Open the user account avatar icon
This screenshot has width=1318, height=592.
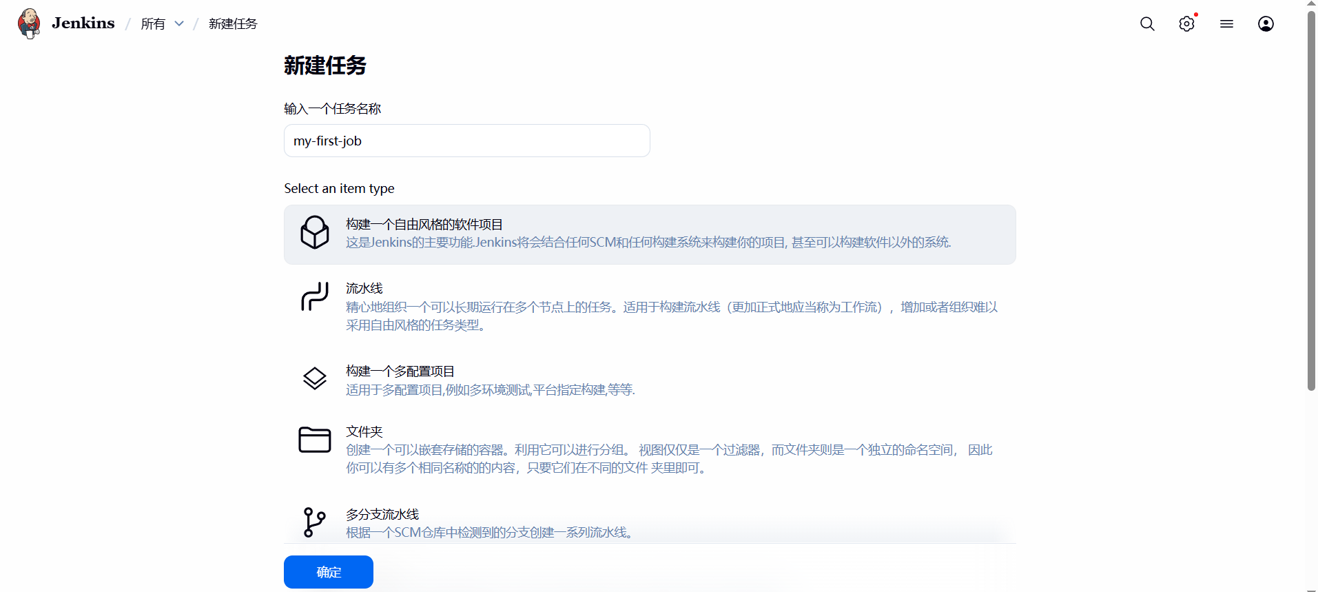(x=1266, y=24)
